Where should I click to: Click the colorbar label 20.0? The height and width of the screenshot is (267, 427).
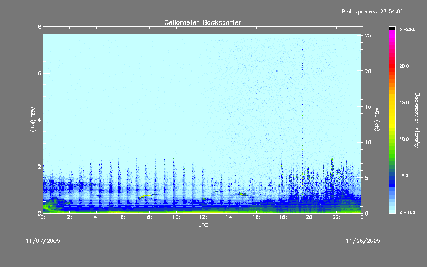pos(404,66)
